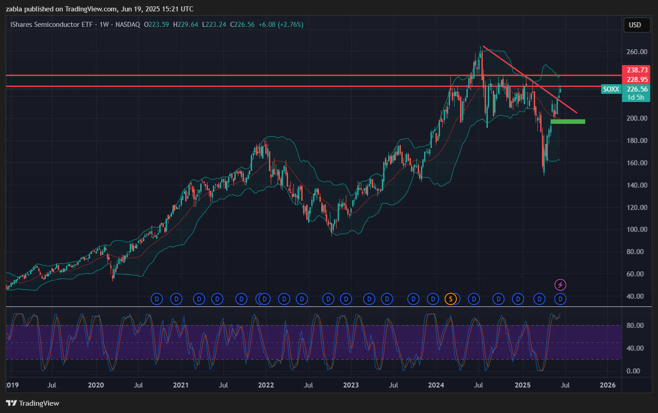
Task: Select the second dividend marker from left
Action: tap(176, 299)
